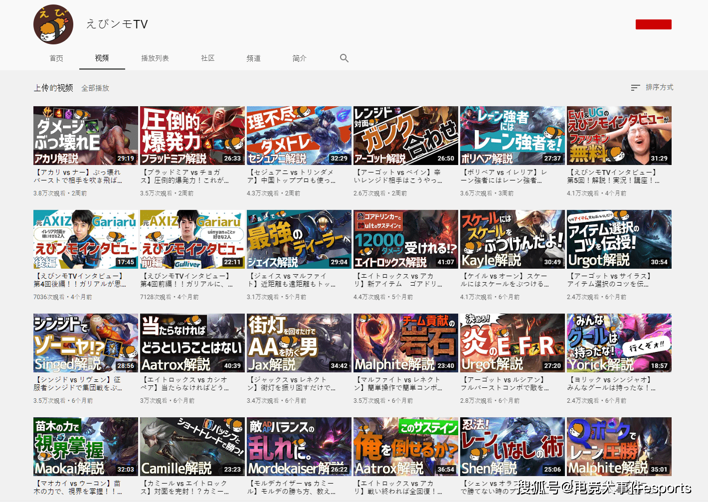Image resolution: width=708 pixels, height=503 pixels.
Task: Open the エイトロックス解説 41:07 thumbnail
Action: (x=406, y=239)
